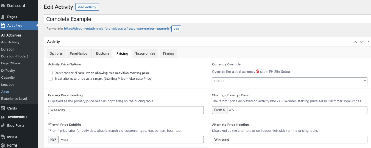Image resolution: width=371 pixels, height=148 pixels.
Task: Switch to the Options tab
Action: 56,53
